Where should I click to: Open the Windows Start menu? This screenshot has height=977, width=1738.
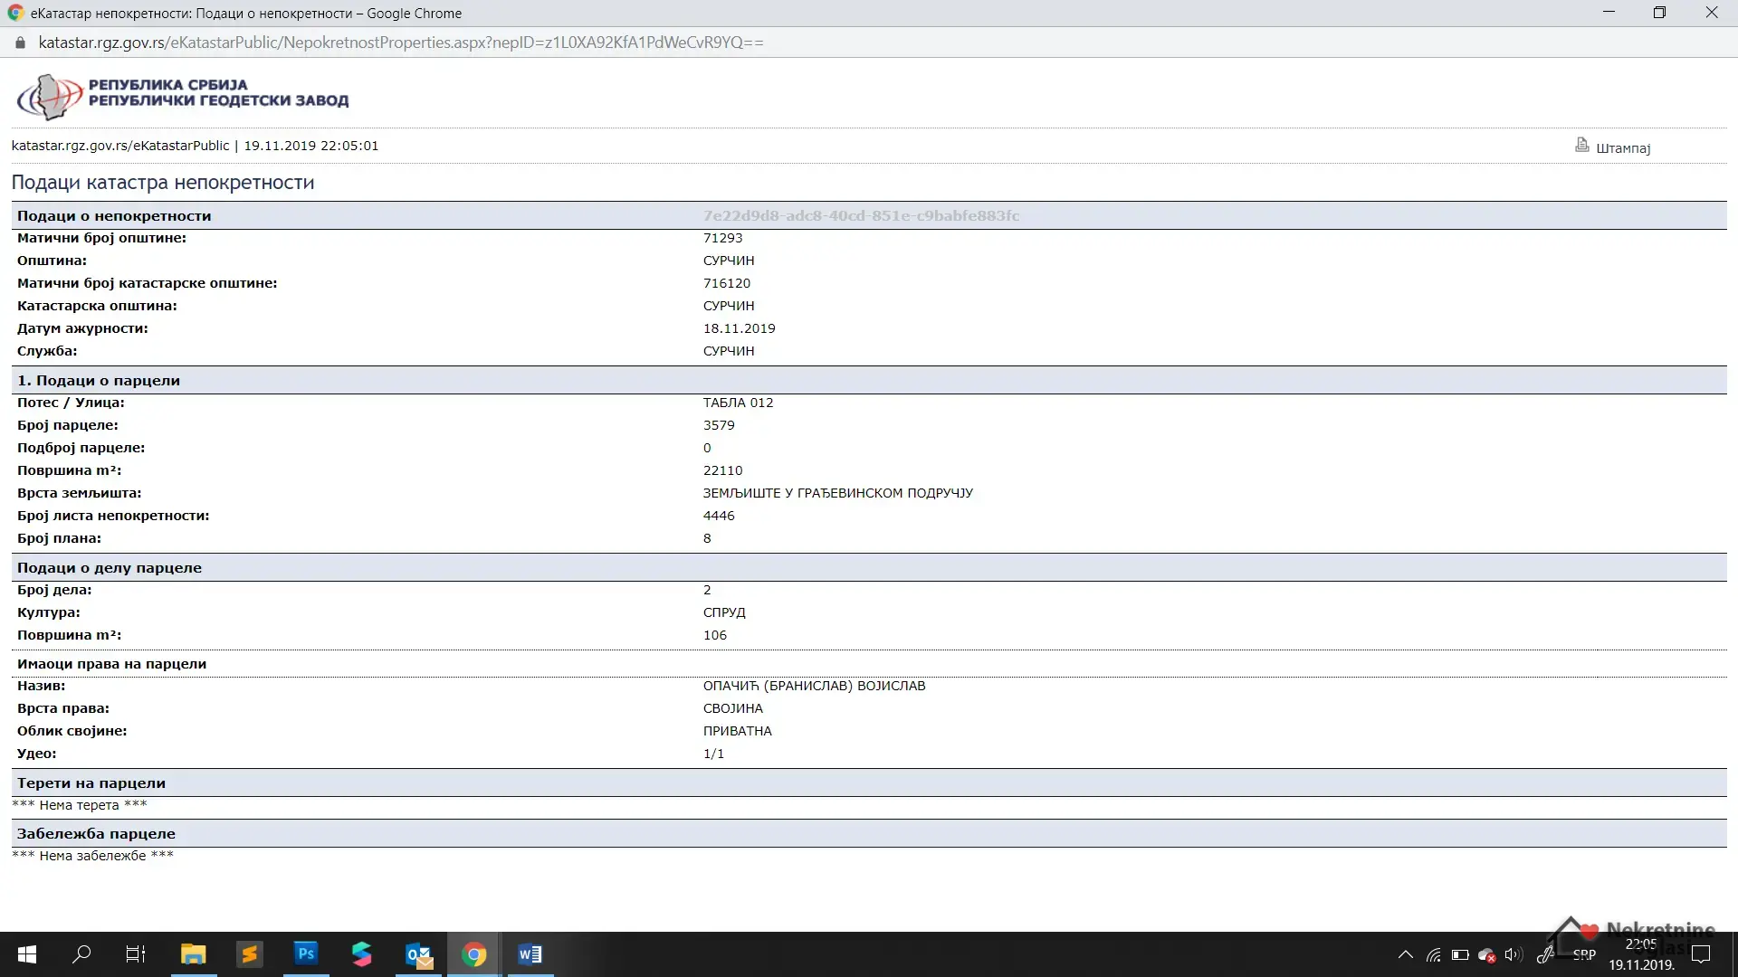(x=27, y=954)
